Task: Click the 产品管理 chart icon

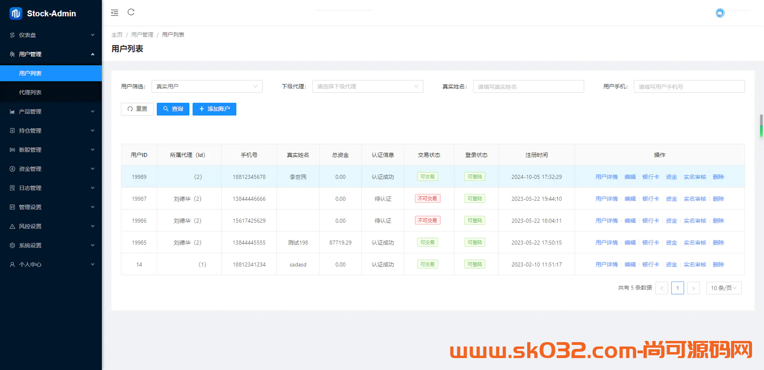Action: [12, 112]
